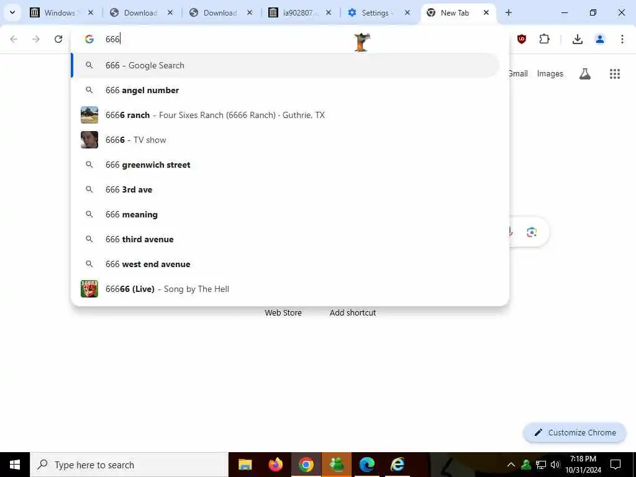This screenshot has width=636, height=477.
Task: Select suggestion 666 west end avenue
Action: point(286,264)
